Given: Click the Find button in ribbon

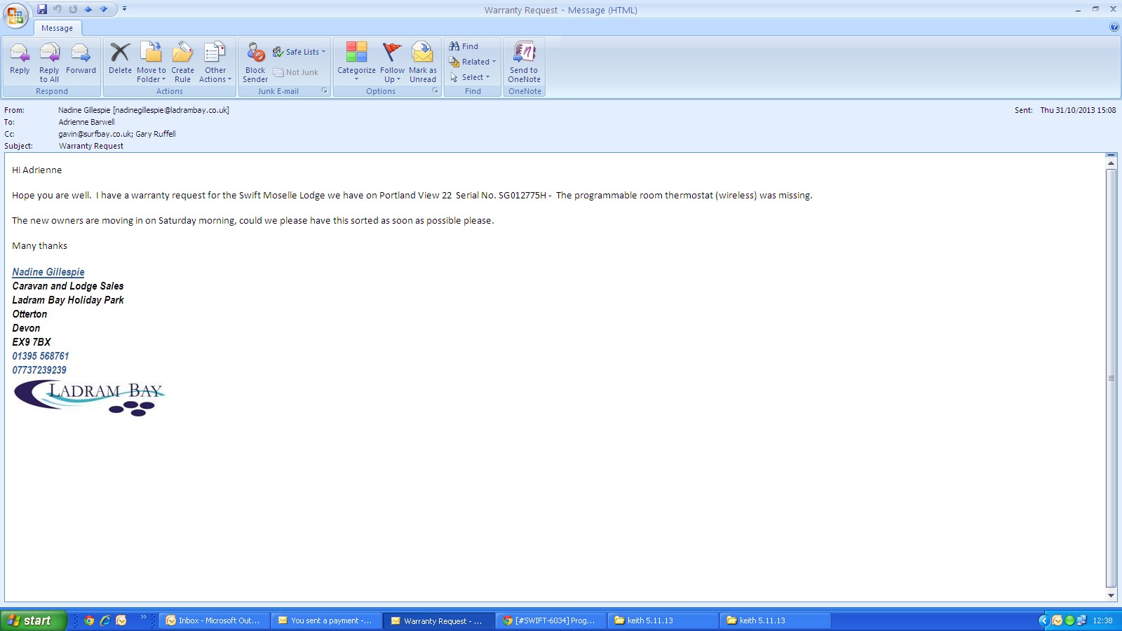Looking at the screenshot, I should pos(464,46).
